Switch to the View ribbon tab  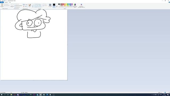[x=10, y=2]
